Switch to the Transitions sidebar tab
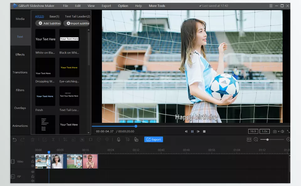Screen dimensions: 301x186 [x=20, y=72]
